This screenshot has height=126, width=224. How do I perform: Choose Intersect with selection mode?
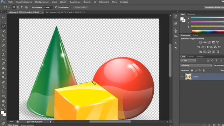(26, 7)
